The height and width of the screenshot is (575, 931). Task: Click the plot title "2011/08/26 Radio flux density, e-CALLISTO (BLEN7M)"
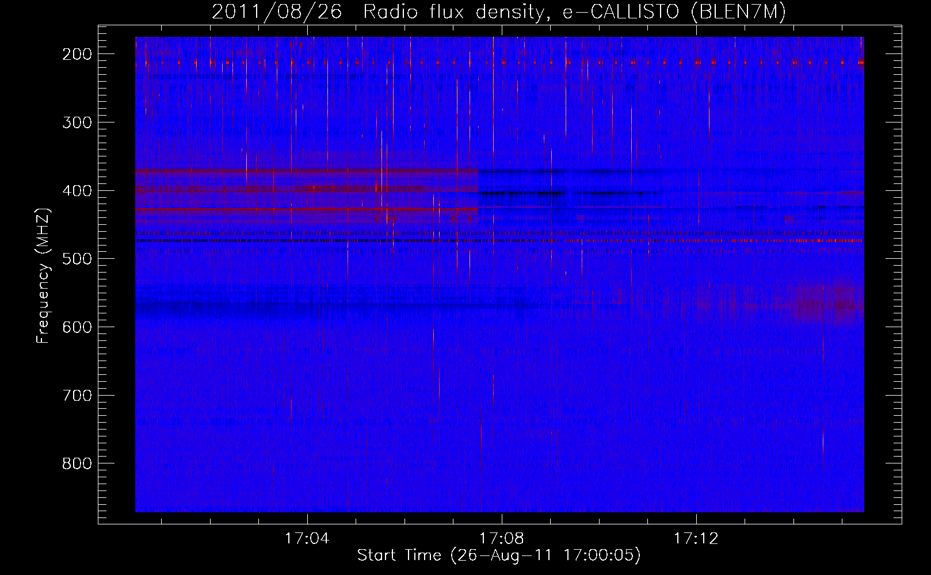coord(499,11)
